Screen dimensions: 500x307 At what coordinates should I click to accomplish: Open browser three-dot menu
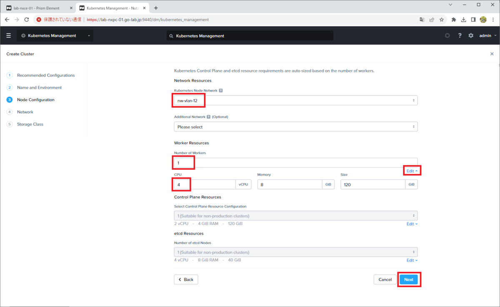[493, 20]
